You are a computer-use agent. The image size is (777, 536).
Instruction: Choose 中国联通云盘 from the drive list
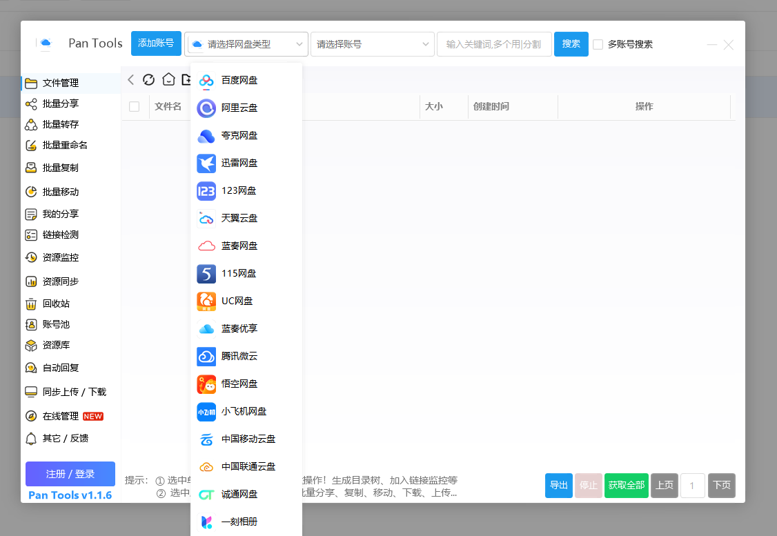coord(246,466)
